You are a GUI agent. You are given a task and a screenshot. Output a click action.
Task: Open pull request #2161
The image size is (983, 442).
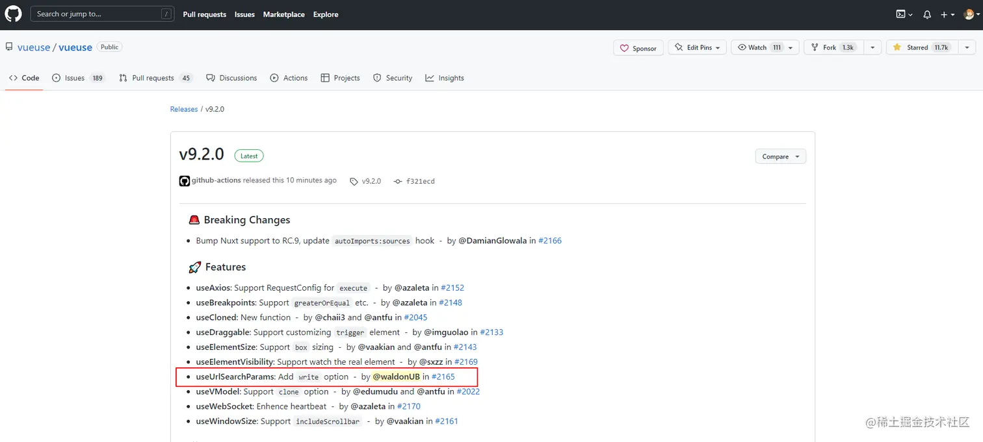tap(447, 422)
